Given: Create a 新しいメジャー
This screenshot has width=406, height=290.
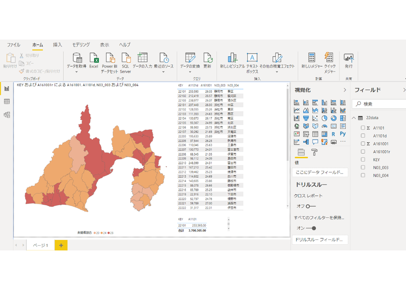Looking at the screenshot, I should [x=312, y=60].
